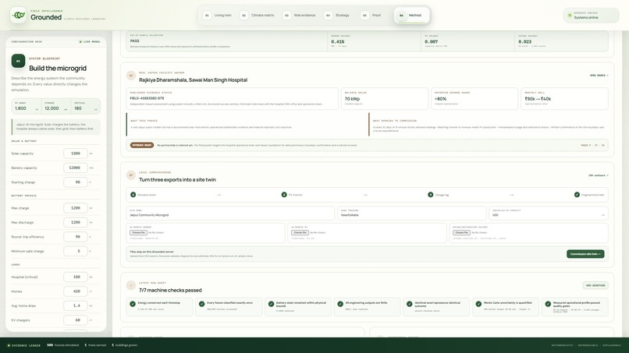Select the Proof tab

(x=371, y=16)
